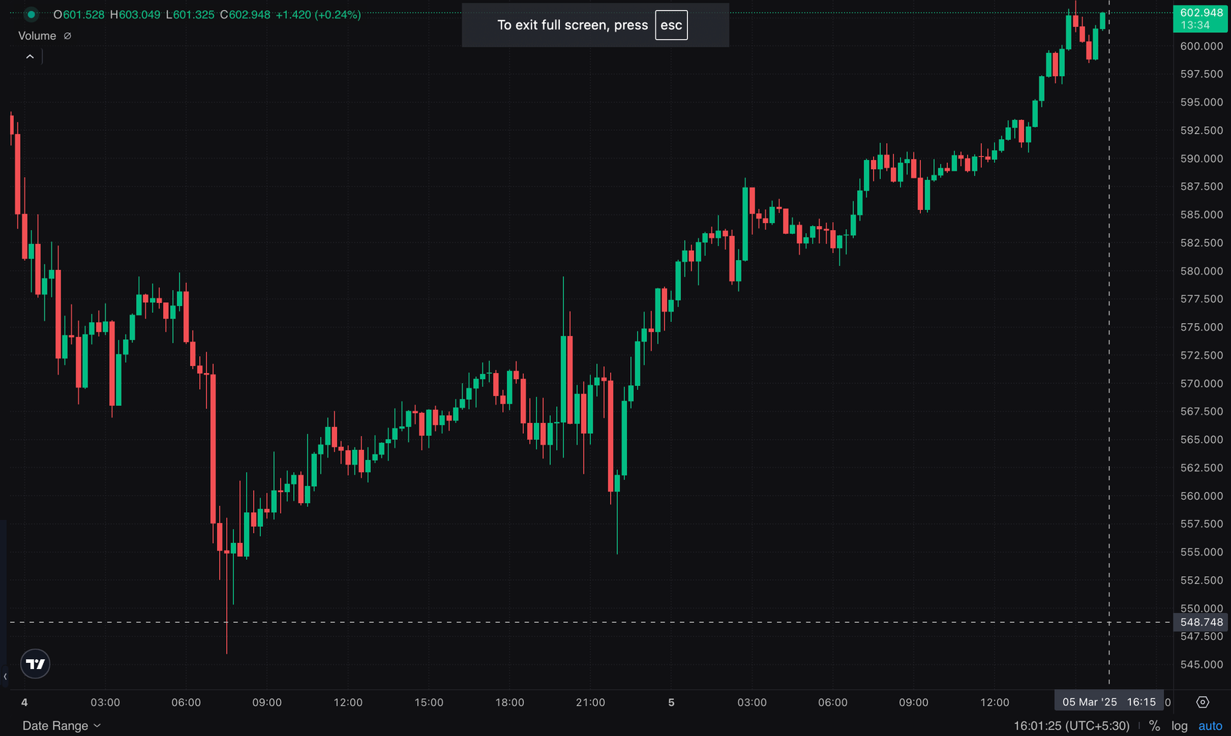This screenshot has height=736, width=1231.
Task: Click the 545.000 price axis label
Action: pyautogui.click(x=1201, y=664)
